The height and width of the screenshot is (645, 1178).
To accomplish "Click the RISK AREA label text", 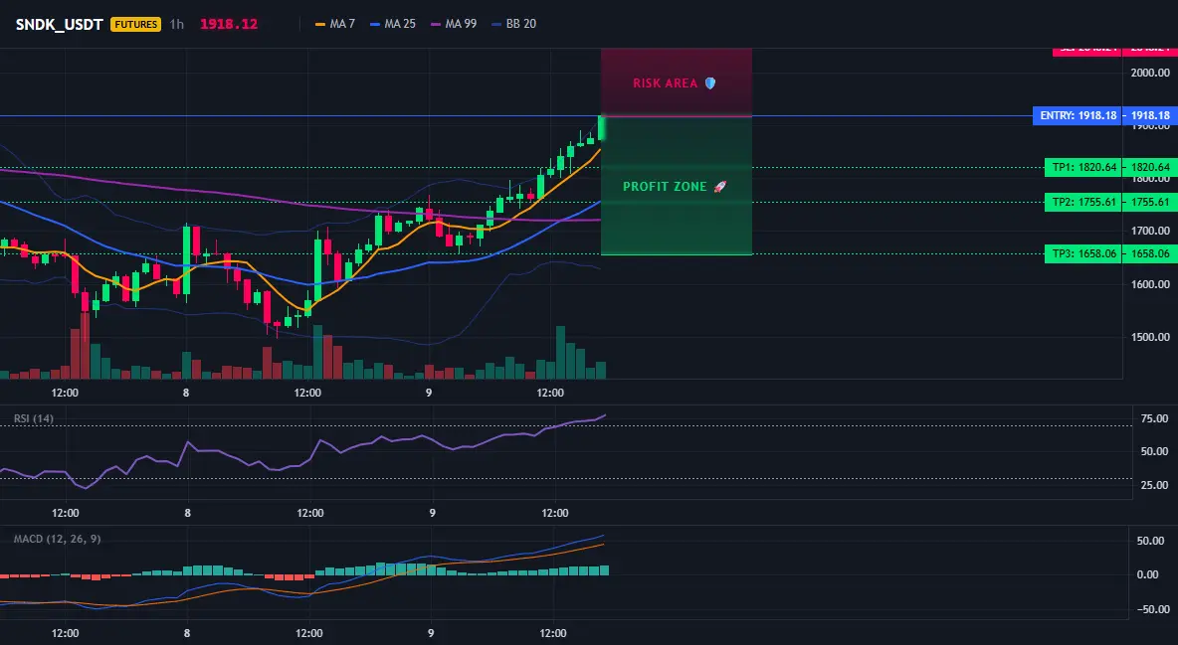I will [666, 83].
